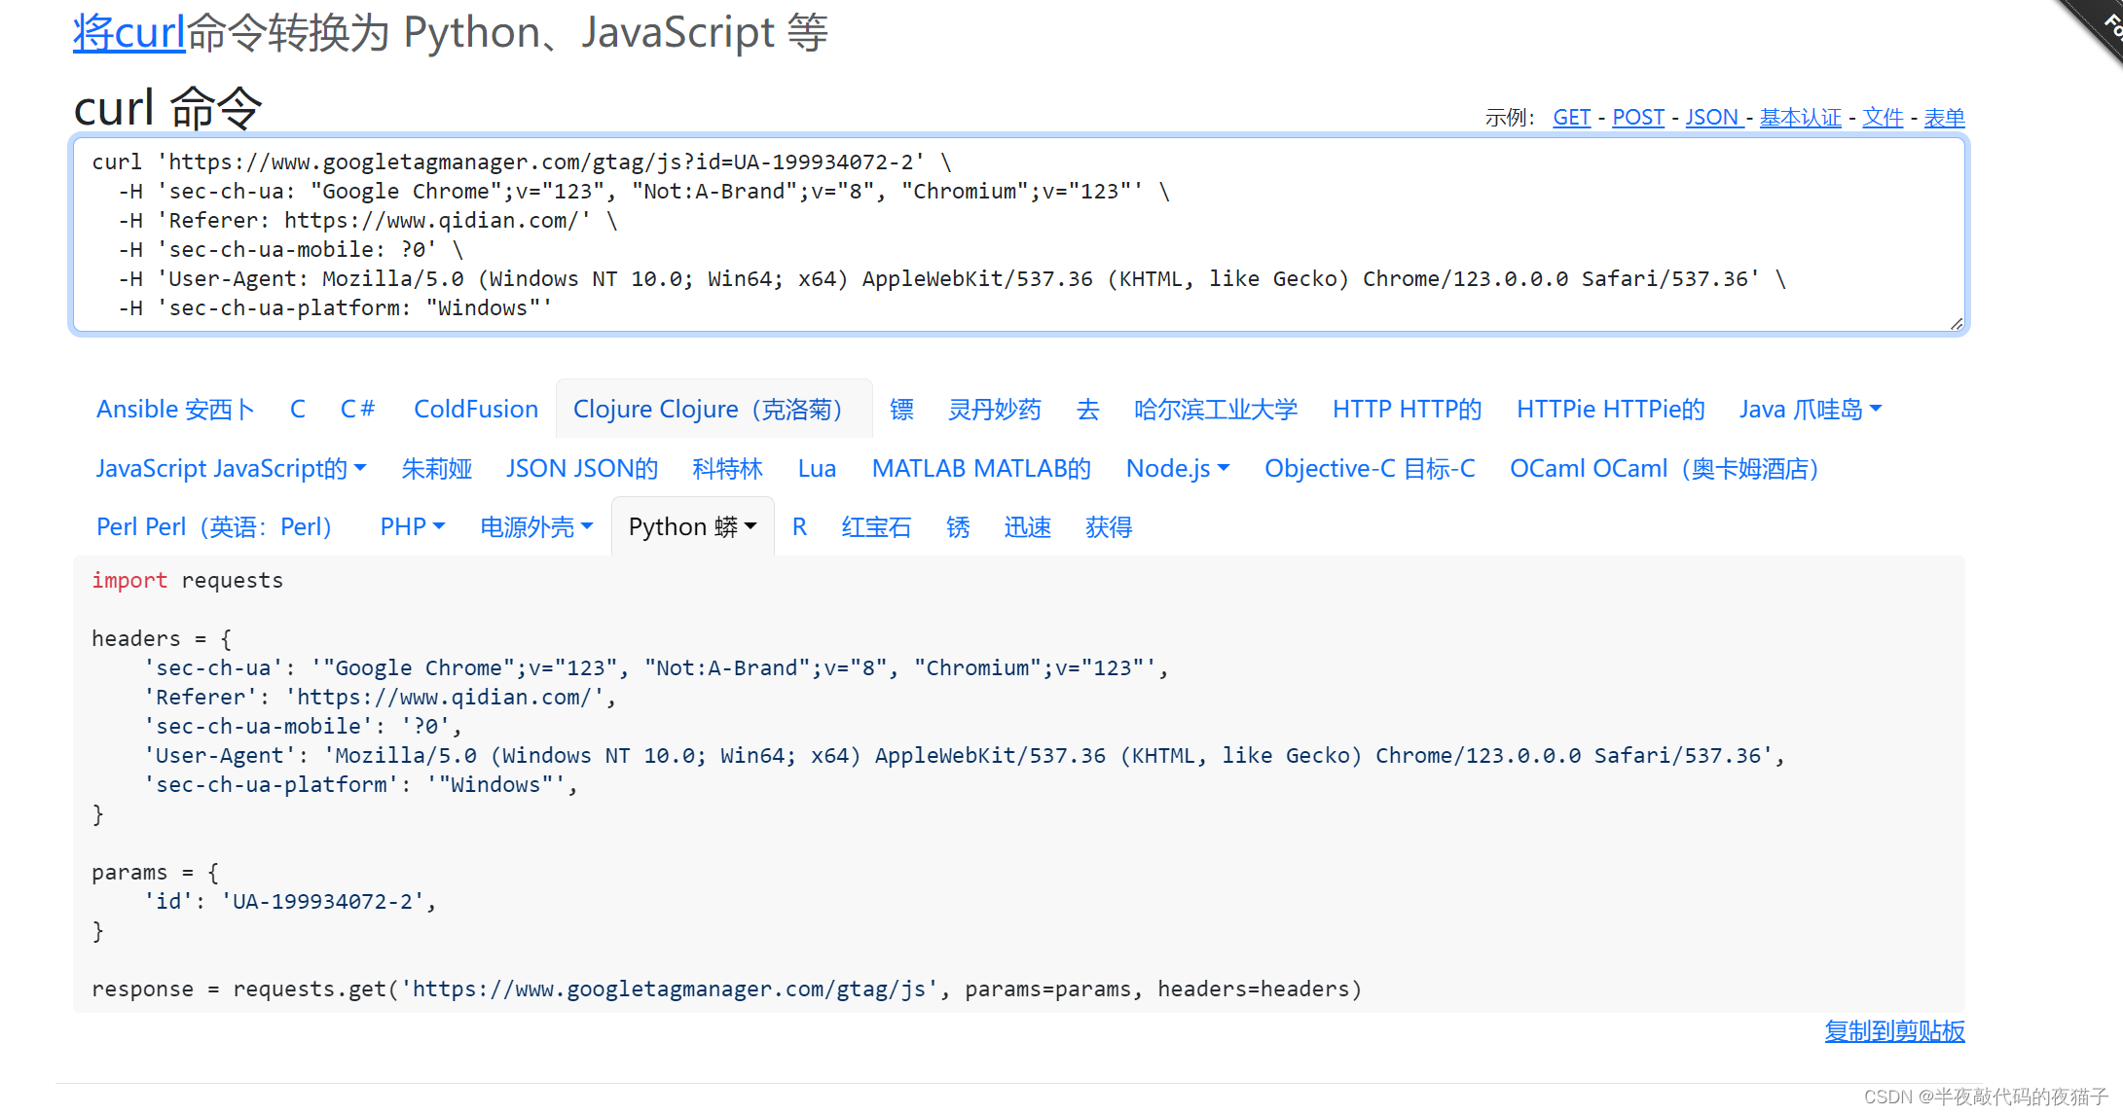Viewport: 2123px width, 1115px height.
Task: Select the Clojure tab
Action: tap(714, 410)
